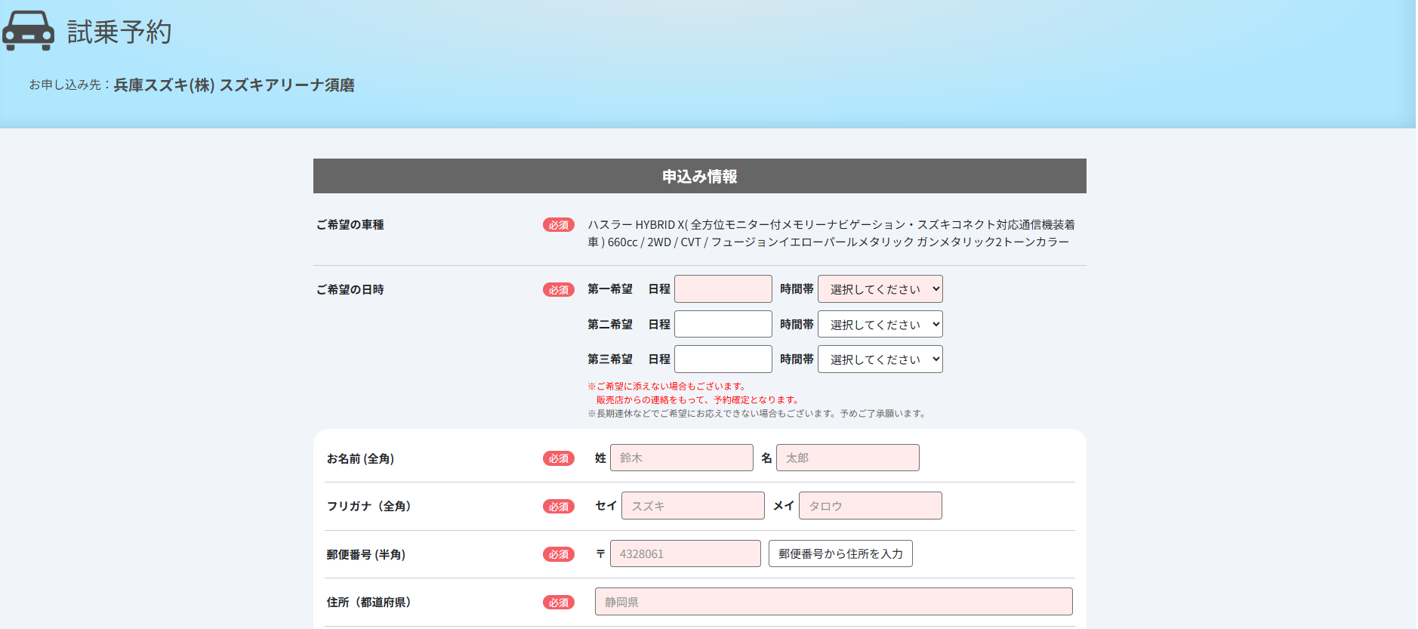The height and width of the screenshot is (629, 1418).
Task: Click the 必須 badge next to ご希望の日時
Action: point(559,290)
